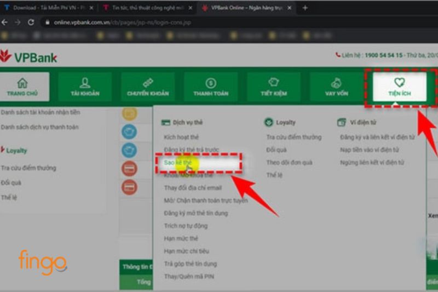The image size is (438, 292).
Task: Select Thay đổi địa chỉ email
Action: (193, 188)
